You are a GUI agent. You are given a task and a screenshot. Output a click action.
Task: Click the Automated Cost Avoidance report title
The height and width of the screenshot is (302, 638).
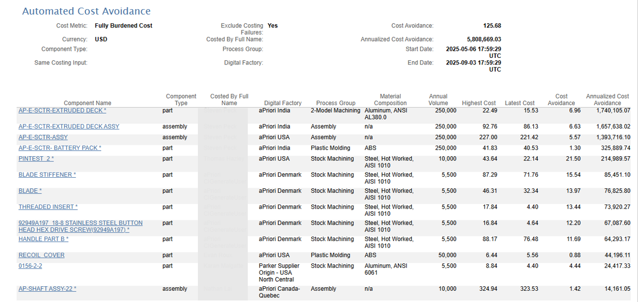[x=86, y=11]
